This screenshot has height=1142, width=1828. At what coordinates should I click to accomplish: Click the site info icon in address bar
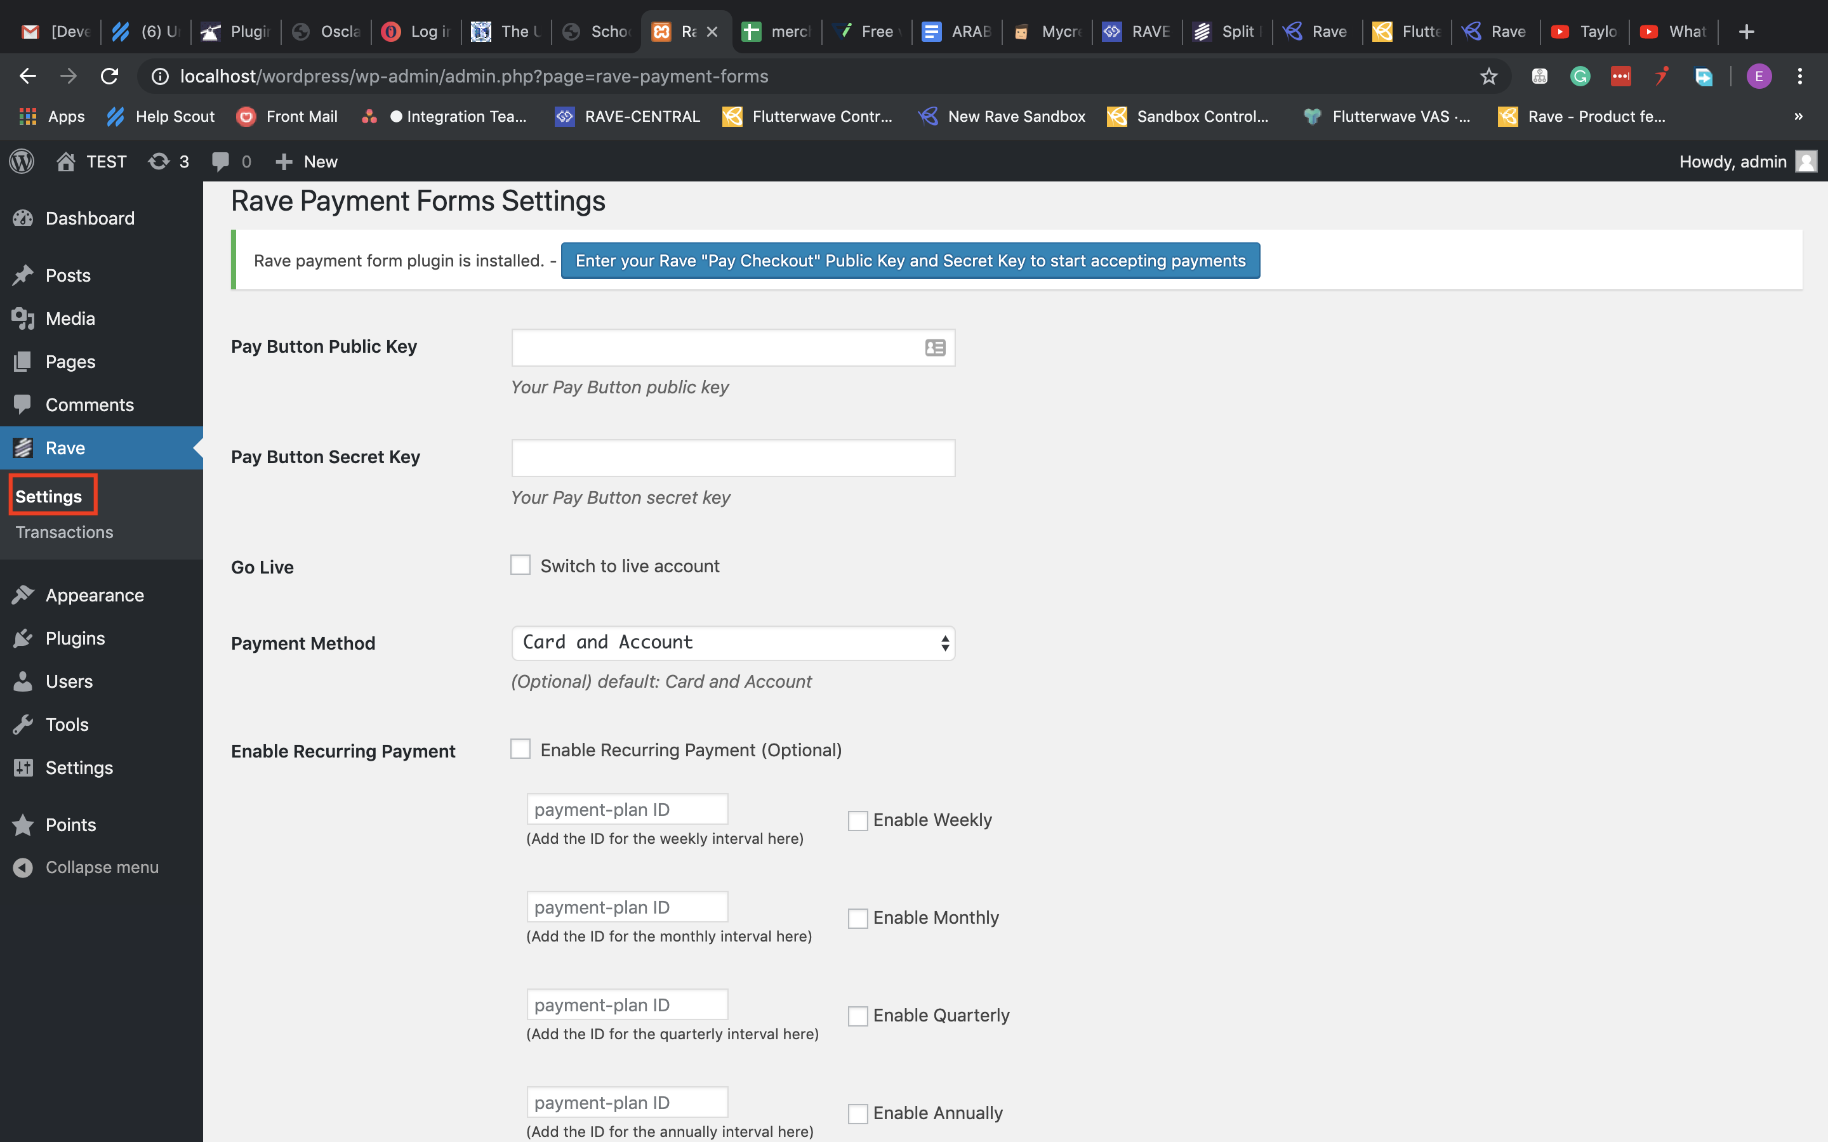[x=160, y=76]
